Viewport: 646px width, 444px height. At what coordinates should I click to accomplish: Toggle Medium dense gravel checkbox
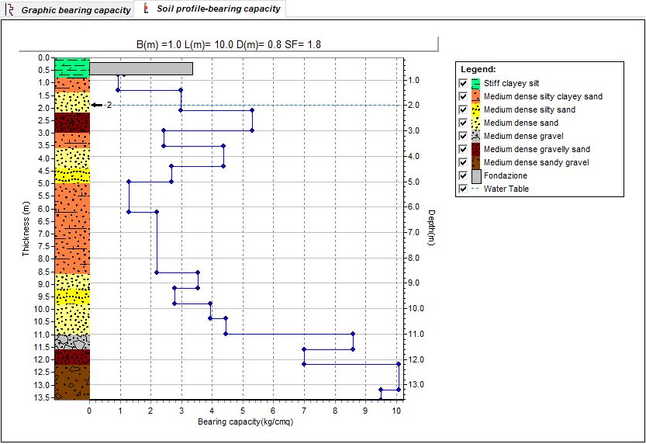[463, 136]
